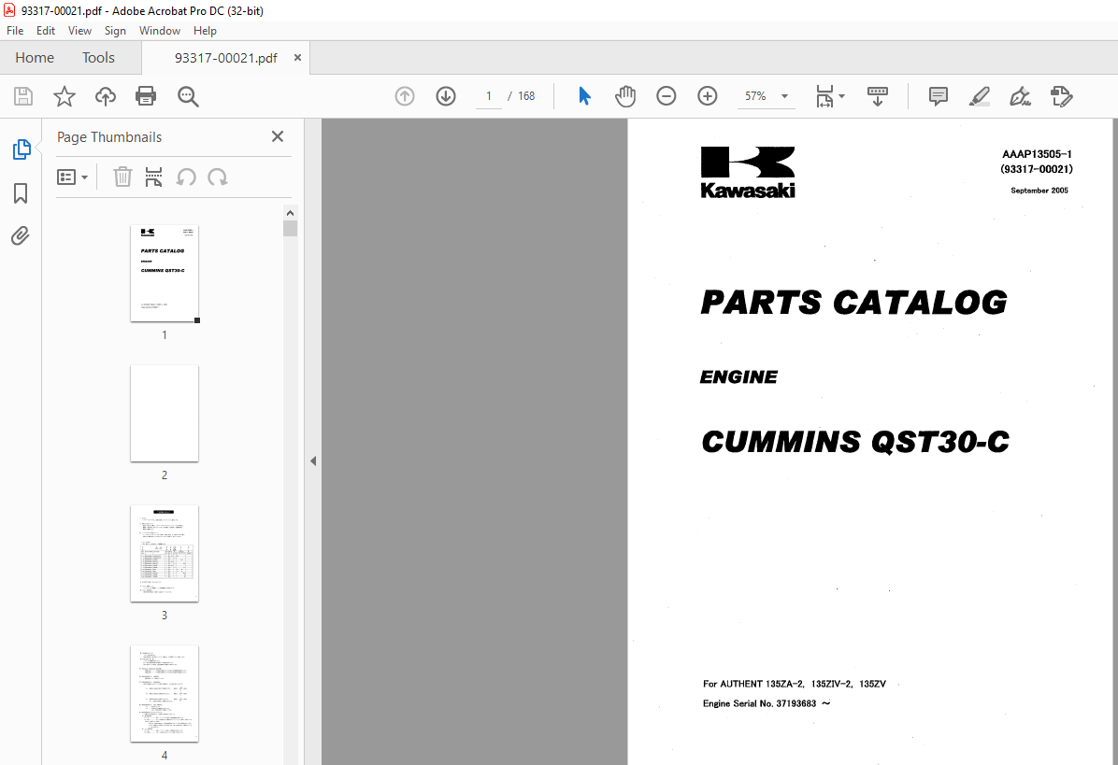Select page 3 thumbnail
The width and height of the screenshot is (1118, 765).
(165, 554)
